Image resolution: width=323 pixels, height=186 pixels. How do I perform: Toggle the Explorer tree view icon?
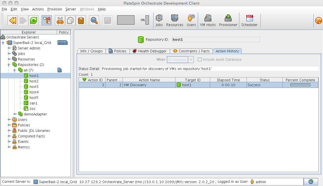tap(47, 20)
